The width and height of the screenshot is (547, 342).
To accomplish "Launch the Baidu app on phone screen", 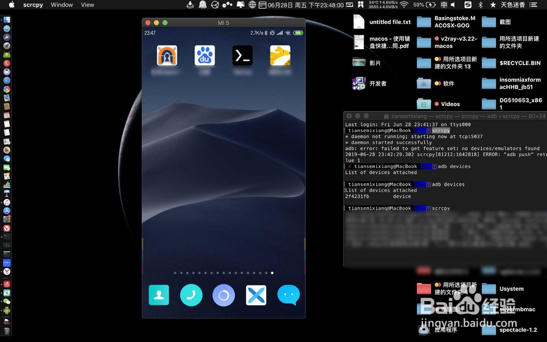I will click(205, 55).
